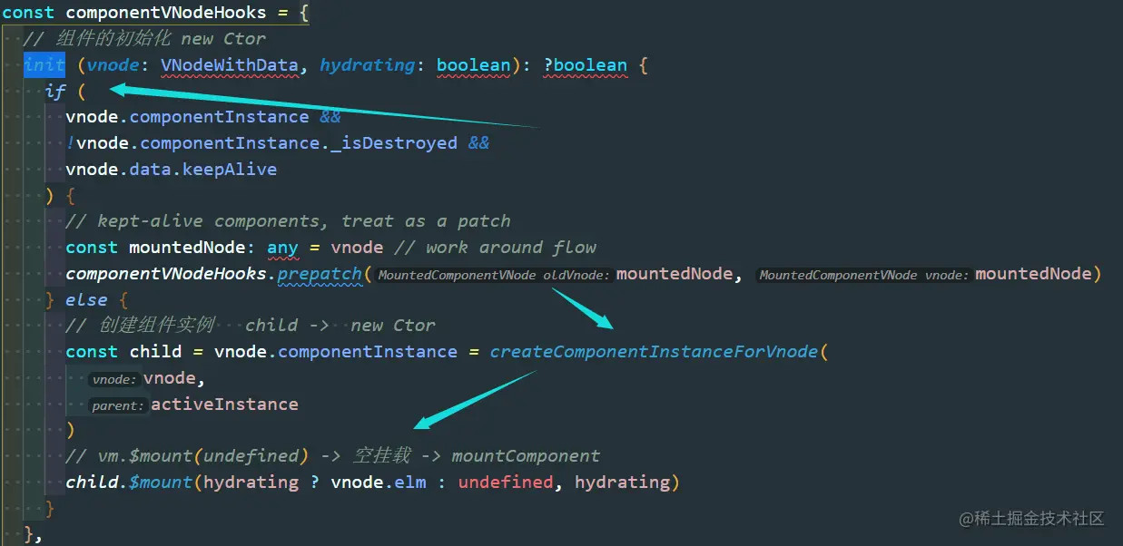This screenshot has height=546, width=1123.
Task: Click the comment '// 组件的初始化 new Ctor'
Action: [145, 39]
